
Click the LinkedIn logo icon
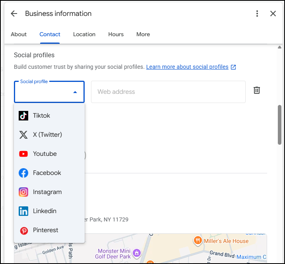[x=23, y=211]
